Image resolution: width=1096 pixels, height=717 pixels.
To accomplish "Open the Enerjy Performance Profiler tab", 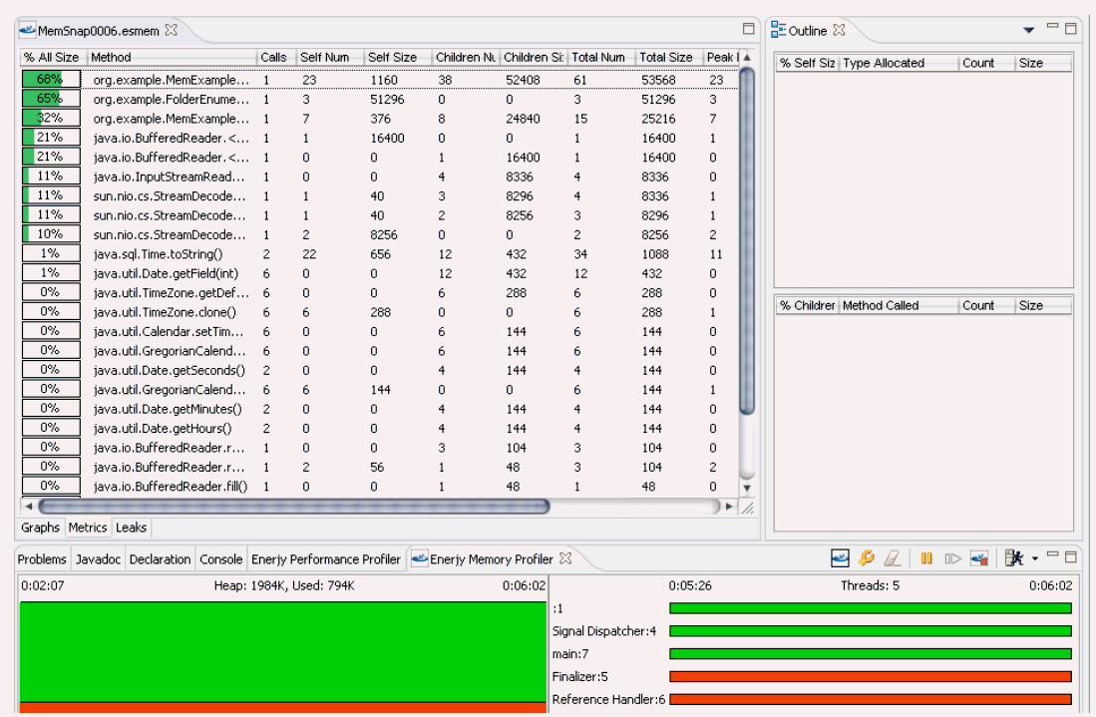I will click(326, 559).
